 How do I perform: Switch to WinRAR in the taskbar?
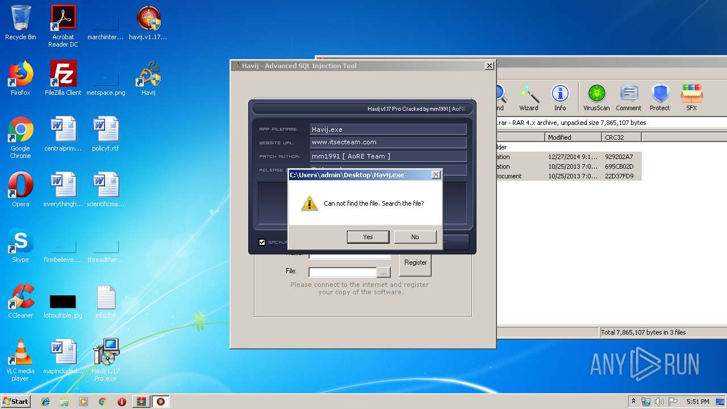click(x=141, y=402)
